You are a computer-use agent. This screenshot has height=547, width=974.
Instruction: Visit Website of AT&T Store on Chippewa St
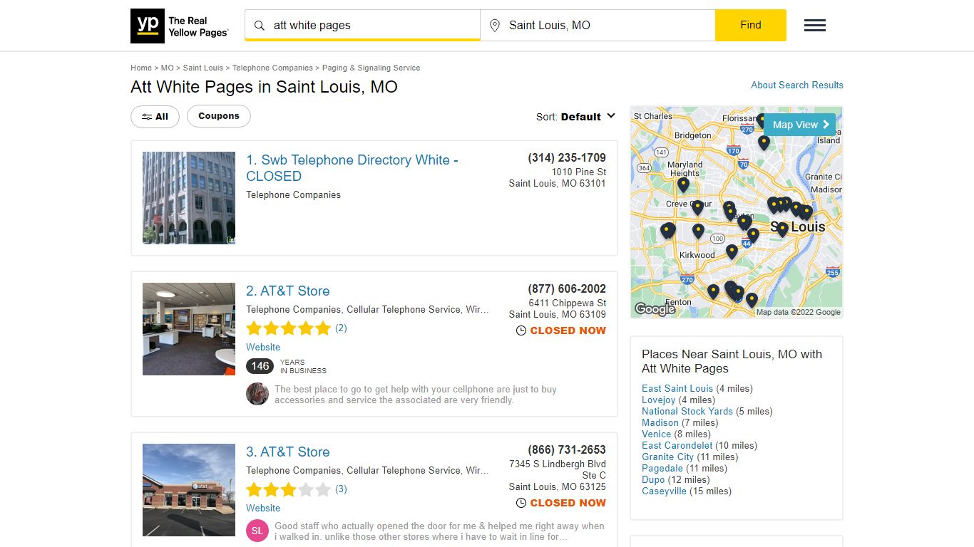coord(263,347)
